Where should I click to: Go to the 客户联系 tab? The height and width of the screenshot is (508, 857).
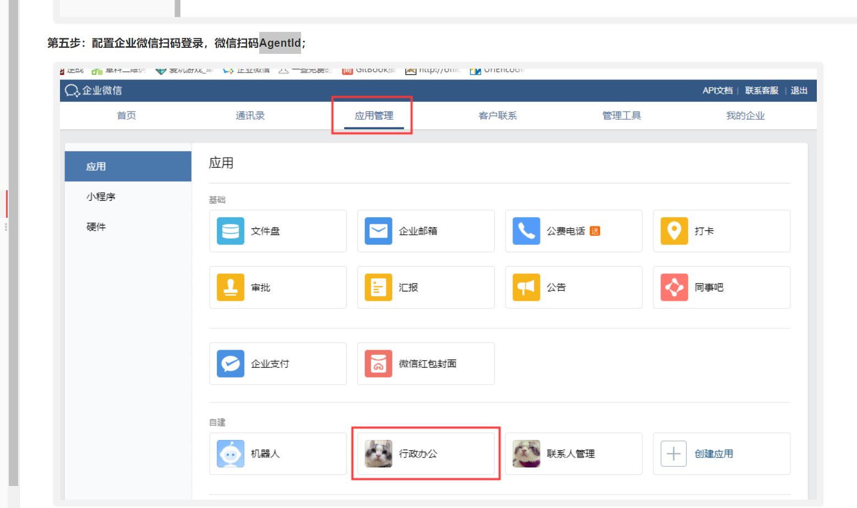tap(498, 115)
